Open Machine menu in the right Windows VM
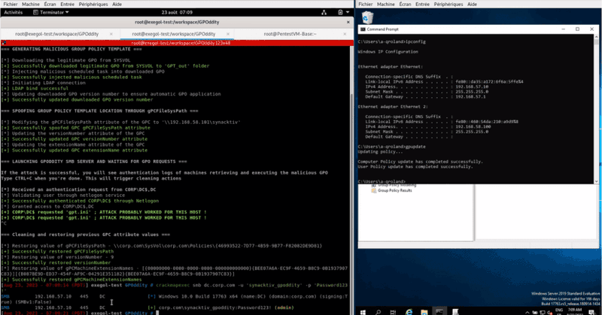 coord(386,5)
